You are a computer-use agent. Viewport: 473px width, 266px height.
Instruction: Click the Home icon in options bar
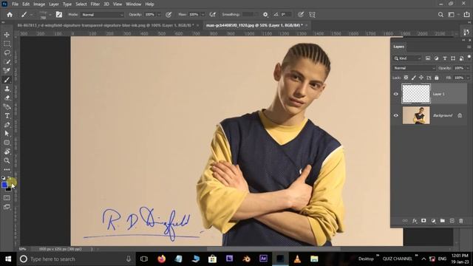[x=10, y=15]
